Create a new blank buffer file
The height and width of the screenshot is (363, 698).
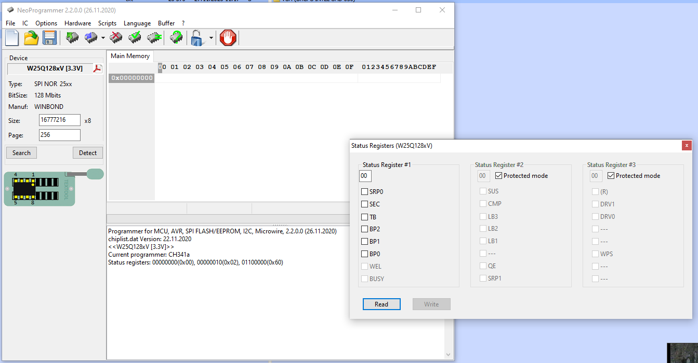(x=12, y=38)
